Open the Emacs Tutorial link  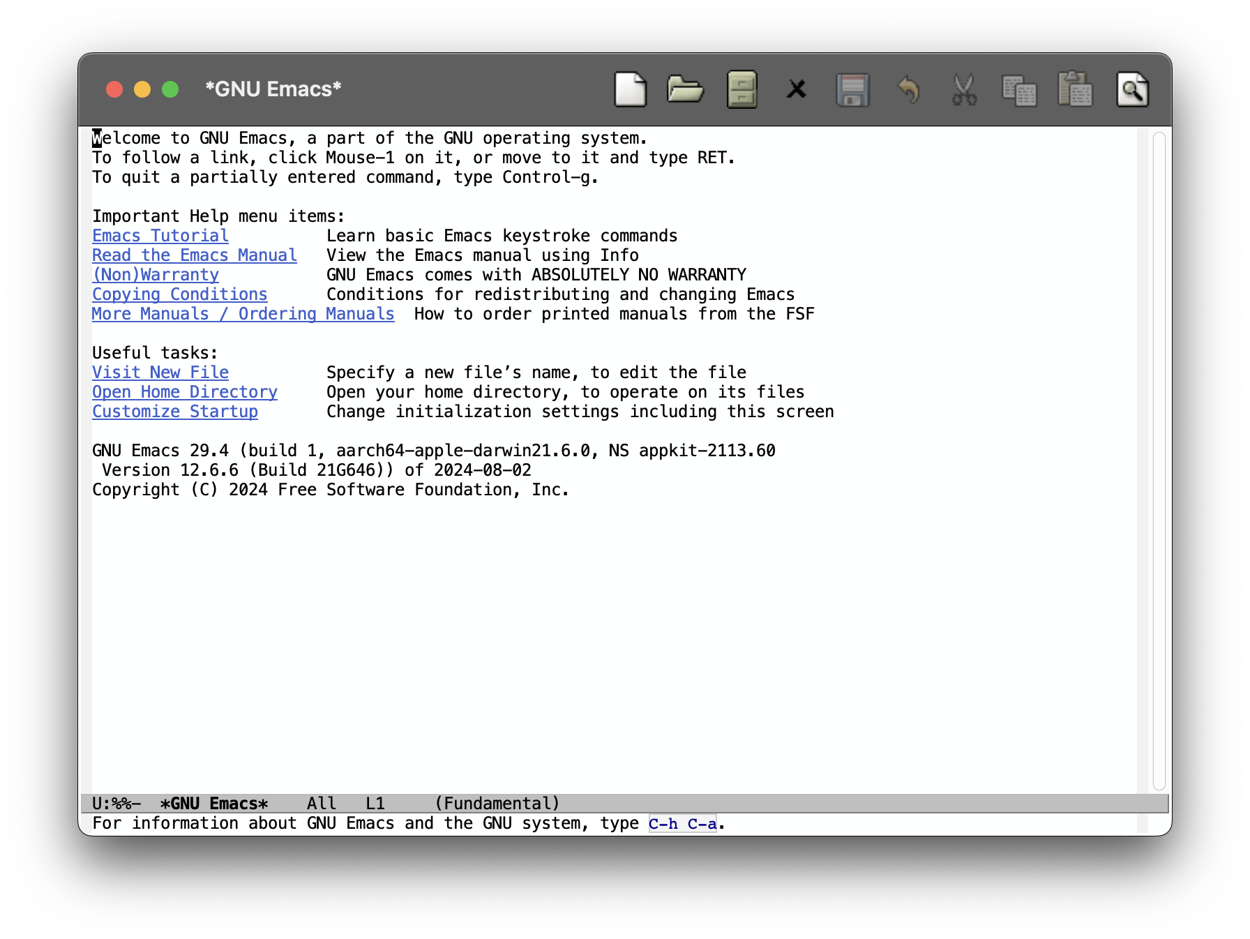click(x=160, y=236)
